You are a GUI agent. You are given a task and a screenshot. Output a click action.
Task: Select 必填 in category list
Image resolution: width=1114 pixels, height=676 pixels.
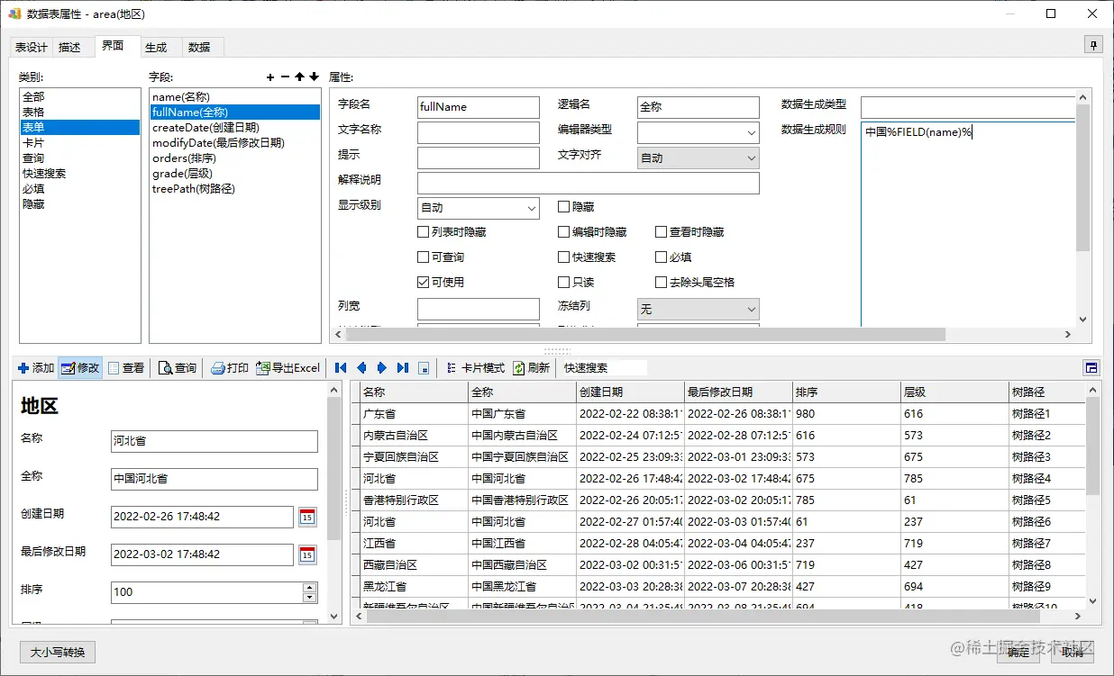80,189
